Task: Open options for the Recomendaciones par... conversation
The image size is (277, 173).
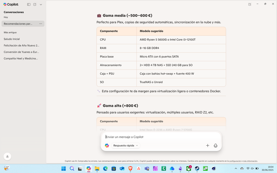Action: click(x=41, y=24)
